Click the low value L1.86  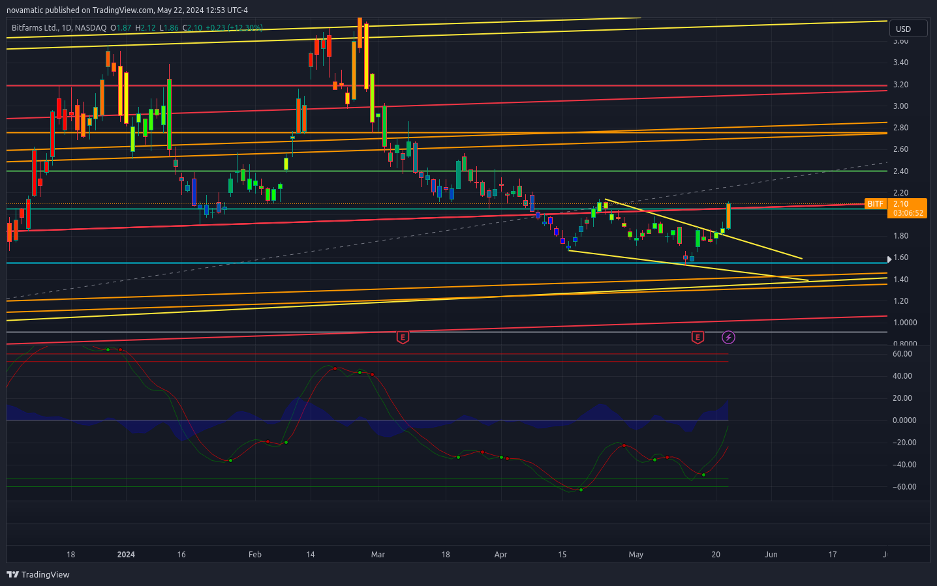click(169, 28)
